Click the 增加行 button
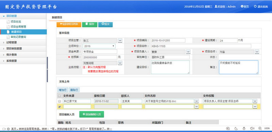This screenshot has width=272, height=132. [63, 90]
